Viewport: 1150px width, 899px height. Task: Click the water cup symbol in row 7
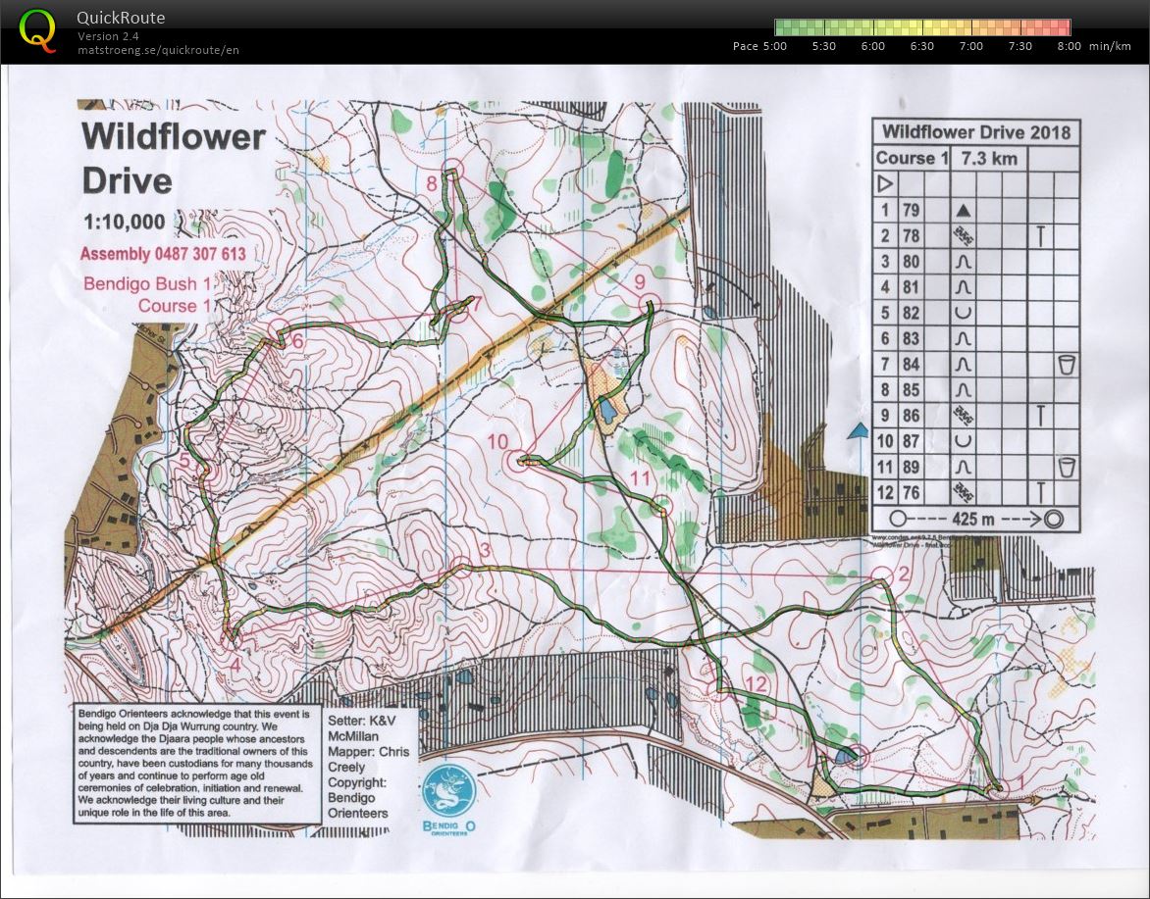pyautogui.click(x=1067, y=365)
